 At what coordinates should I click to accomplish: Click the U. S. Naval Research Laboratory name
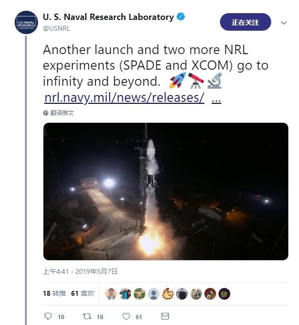(x=108, y=17)
